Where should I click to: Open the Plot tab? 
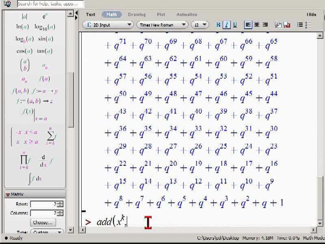pos(161,15)
